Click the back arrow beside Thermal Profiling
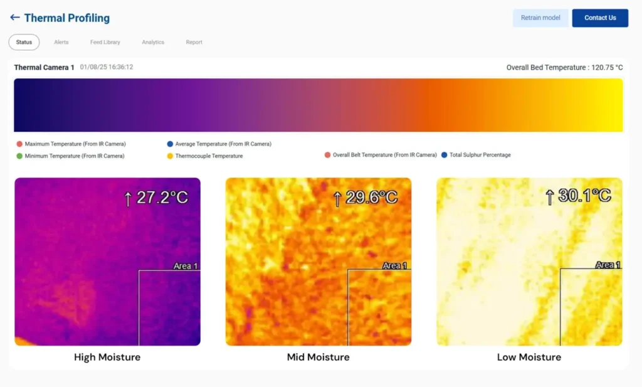 click(x=14, y=18)
